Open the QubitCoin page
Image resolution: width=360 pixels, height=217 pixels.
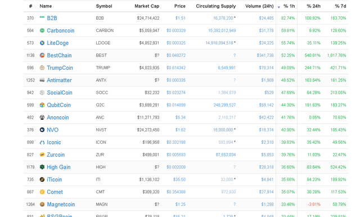(58, 105)
